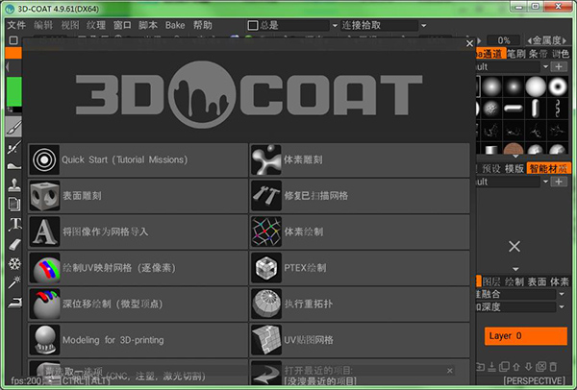
Task: Select 将图像作为网格导入
Action: tap(138, 232)
